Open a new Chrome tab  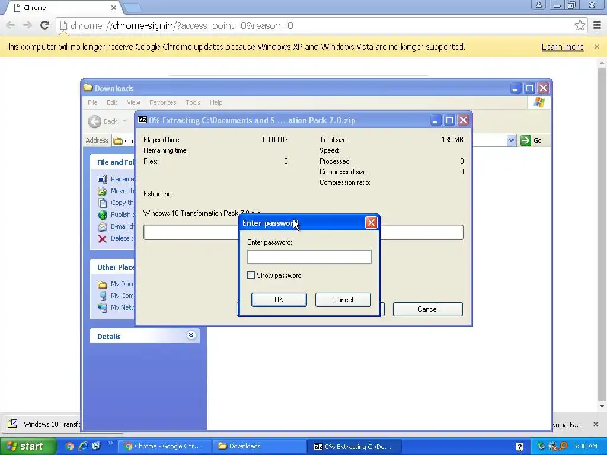coord(132,8)
